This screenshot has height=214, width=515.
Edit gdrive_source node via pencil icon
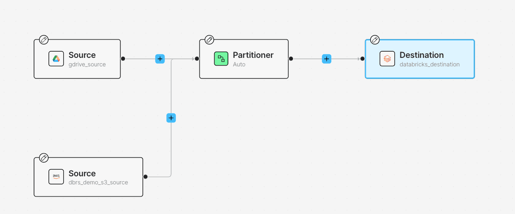[x=44, y=40]
